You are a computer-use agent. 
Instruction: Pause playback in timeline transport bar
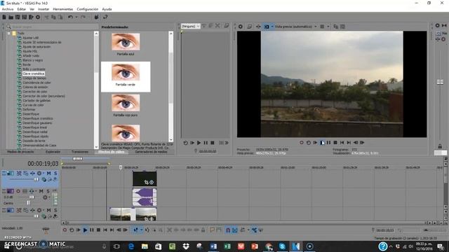coord(92,230)
